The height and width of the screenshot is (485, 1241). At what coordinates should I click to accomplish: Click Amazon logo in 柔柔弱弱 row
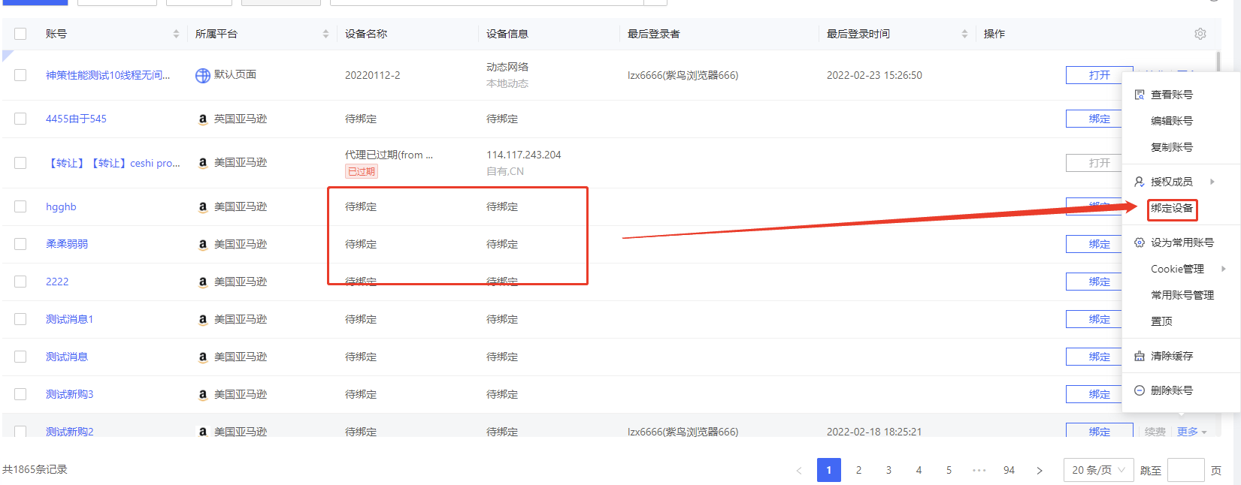[x=202, y=244]
